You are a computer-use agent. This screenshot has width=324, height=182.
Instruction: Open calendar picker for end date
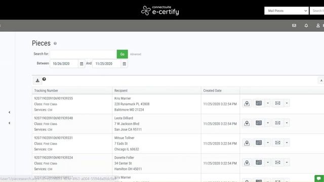pyautogui.click(x=124, y=64)
